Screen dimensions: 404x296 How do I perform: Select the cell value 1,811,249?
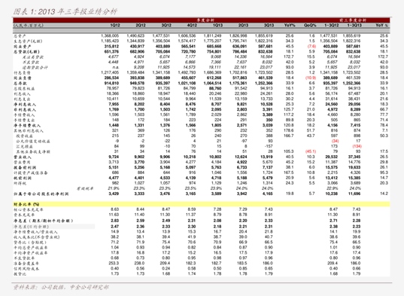[212, 36]
